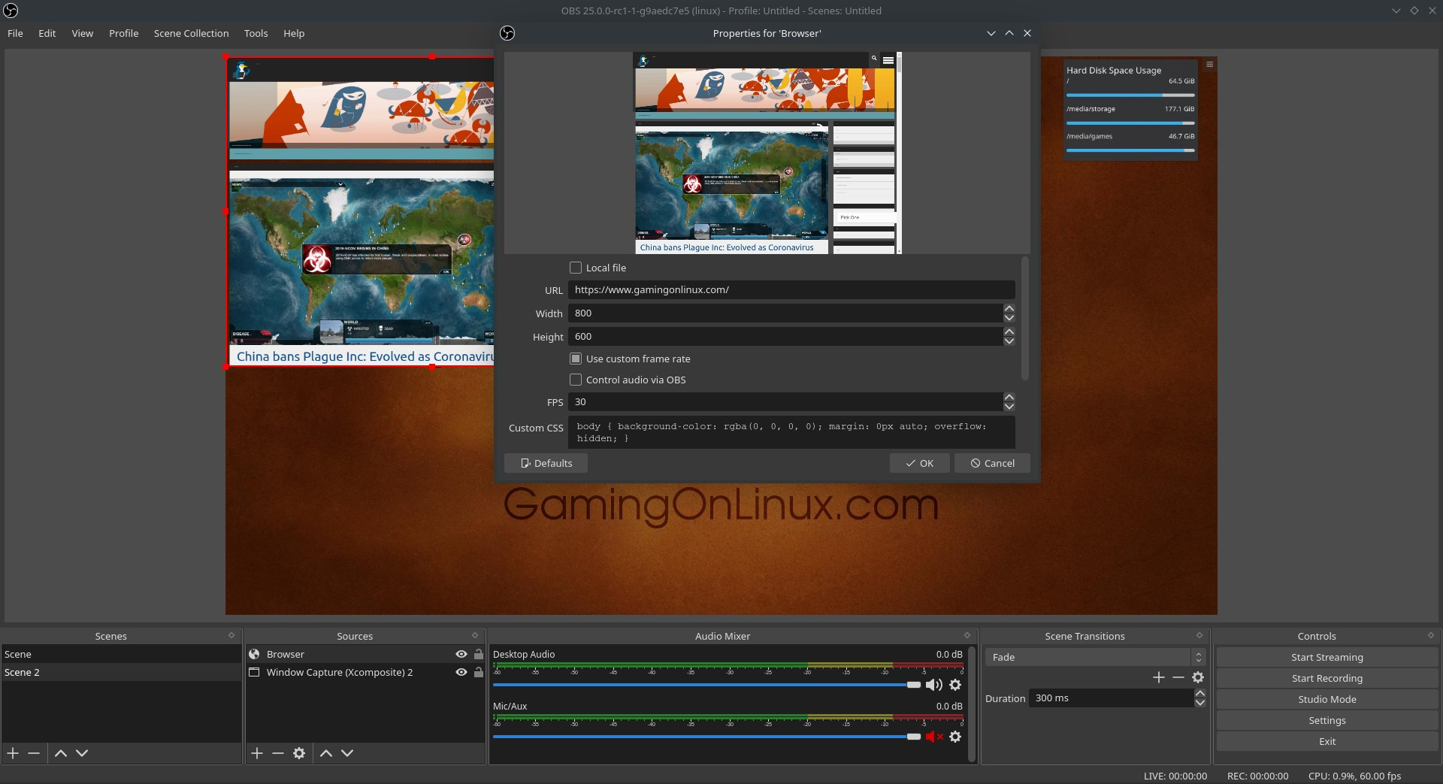This screenshot has width=1443, height=784.
Task: Open the Help menu
Action: 294,33
